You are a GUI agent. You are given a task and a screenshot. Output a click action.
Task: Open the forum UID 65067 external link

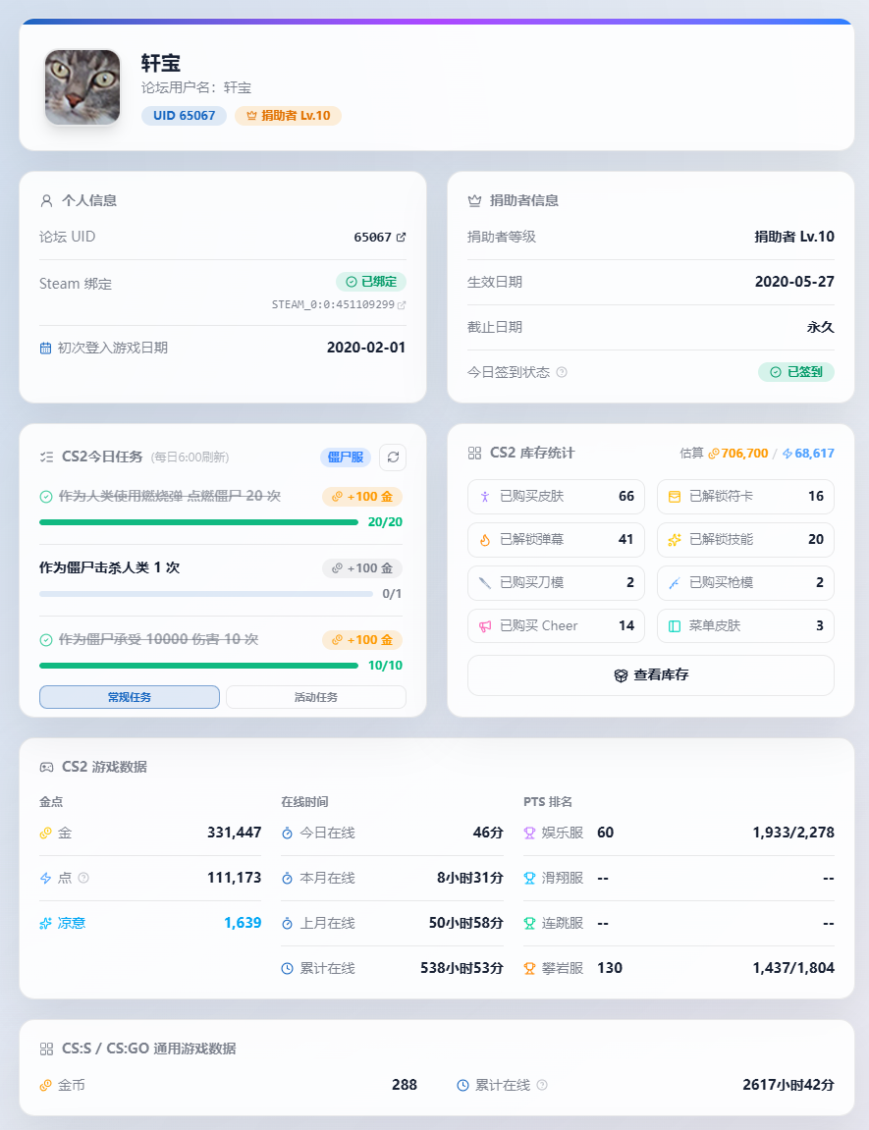380,238
